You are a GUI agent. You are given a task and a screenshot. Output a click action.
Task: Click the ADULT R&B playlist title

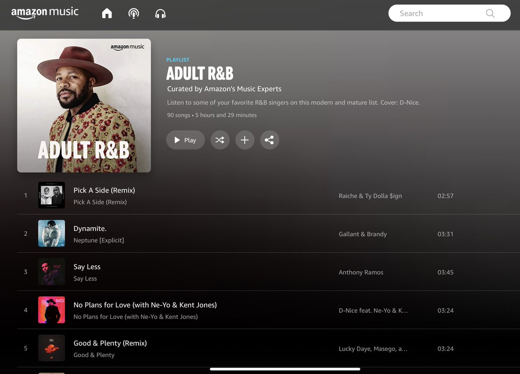coord(200,74)
